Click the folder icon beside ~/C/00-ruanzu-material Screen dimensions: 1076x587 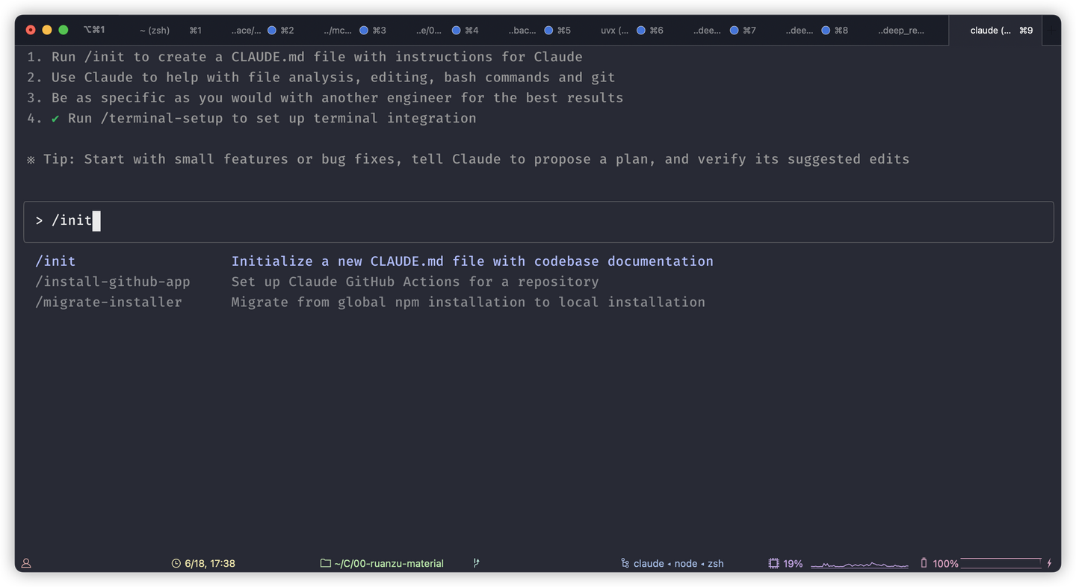[x=325, y=564]
